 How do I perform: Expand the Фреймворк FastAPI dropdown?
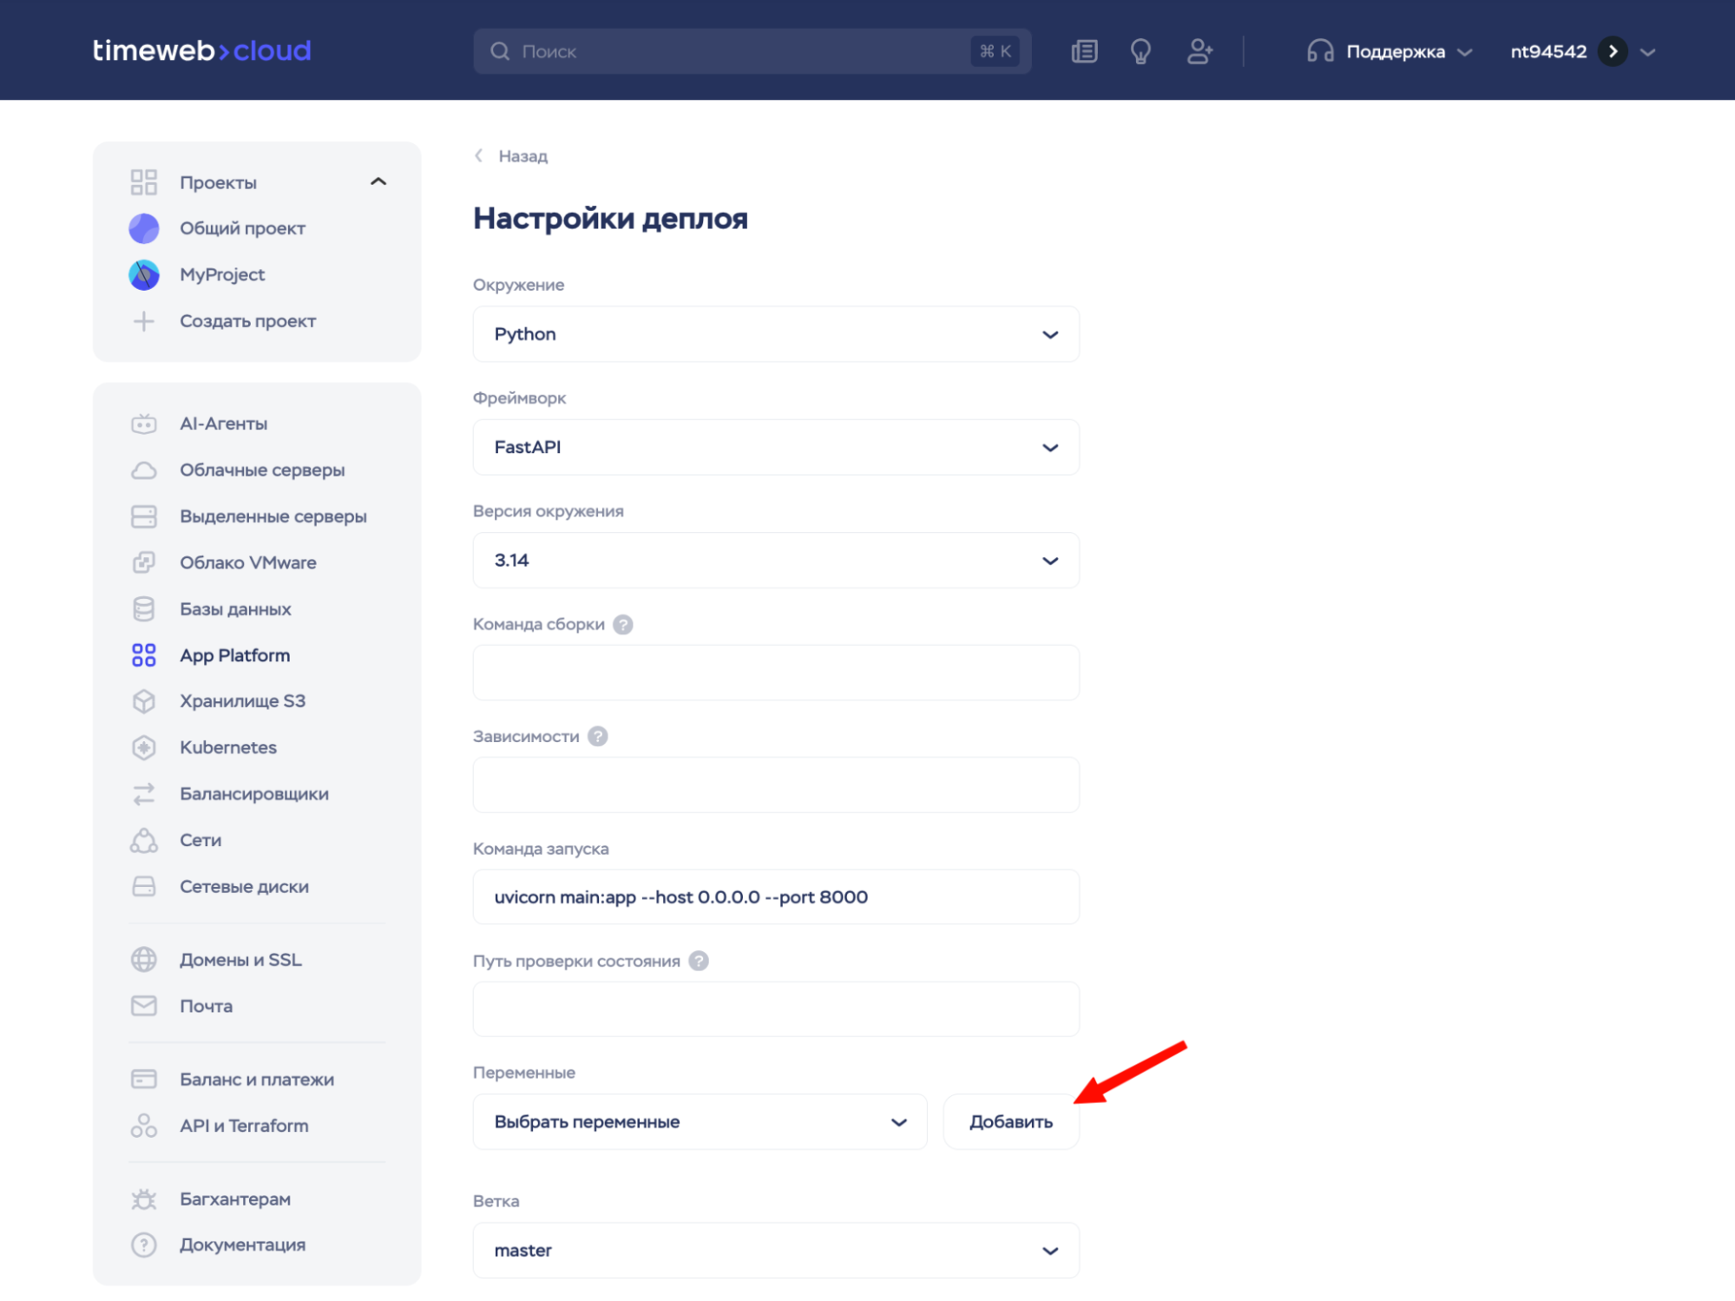click(x=775, y=447)
